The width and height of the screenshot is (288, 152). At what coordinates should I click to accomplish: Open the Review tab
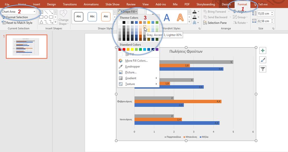[x=131, y=5]
